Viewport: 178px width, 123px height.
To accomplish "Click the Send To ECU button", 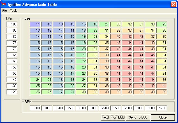I will 138,117.
